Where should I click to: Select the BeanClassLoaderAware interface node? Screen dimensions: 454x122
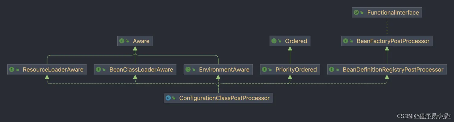tap(141, 70)
